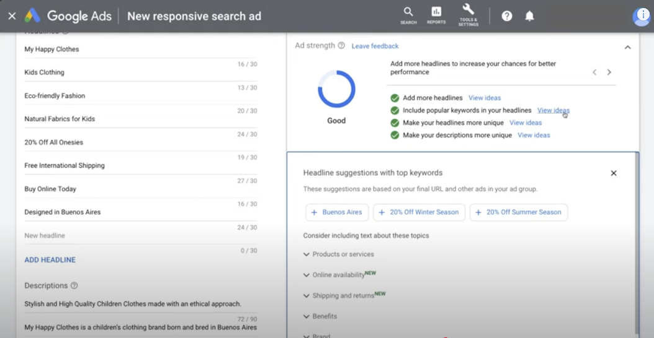
Task: Edit the Eco-friendly Fashion headline
Action: (x=141, y=96)
